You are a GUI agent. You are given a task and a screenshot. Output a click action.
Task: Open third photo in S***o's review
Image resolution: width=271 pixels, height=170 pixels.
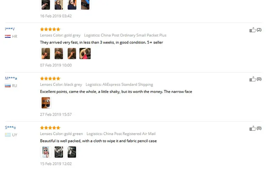(72, 152)
